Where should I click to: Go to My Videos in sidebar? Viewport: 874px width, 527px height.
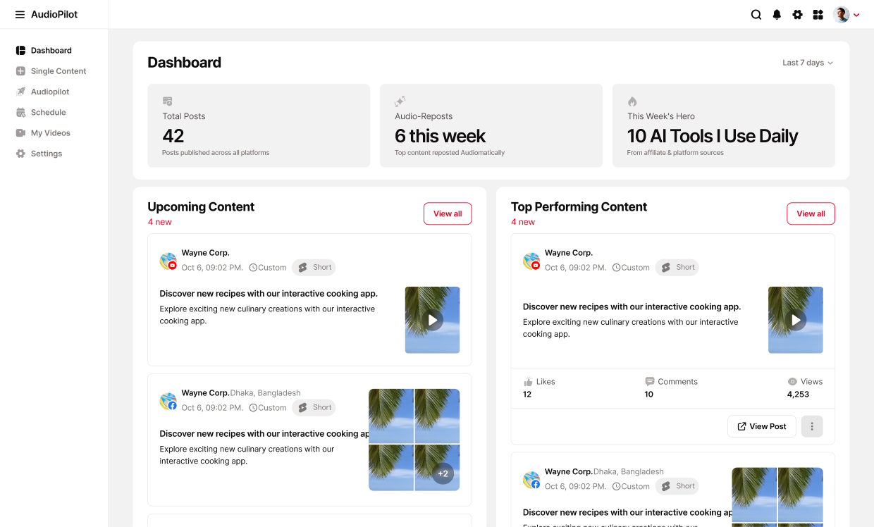point(50,133)
